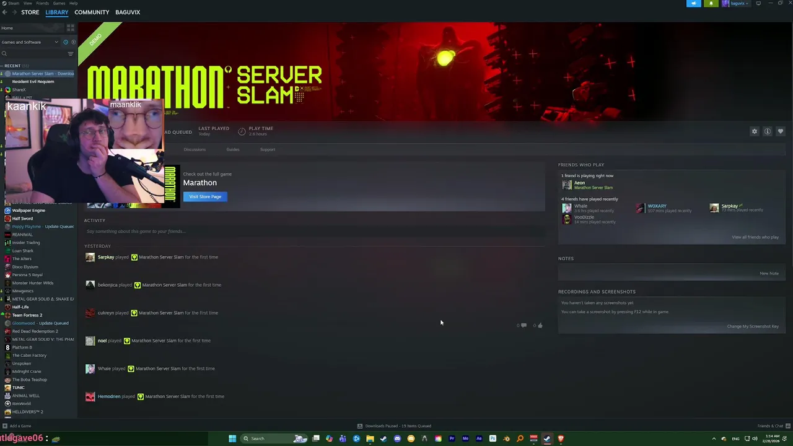Open the Windows Start menu

click(232, 439)
